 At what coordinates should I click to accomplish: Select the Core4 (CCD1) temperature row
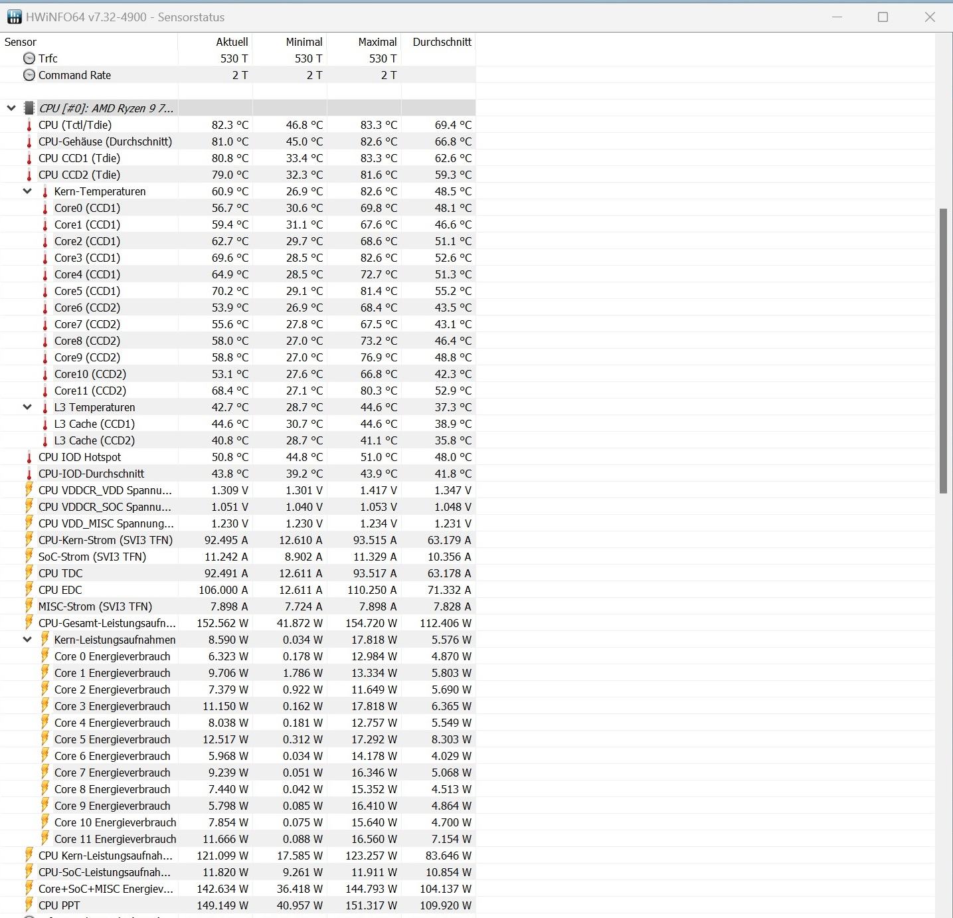pyautogui.click(x=238, y=274)
